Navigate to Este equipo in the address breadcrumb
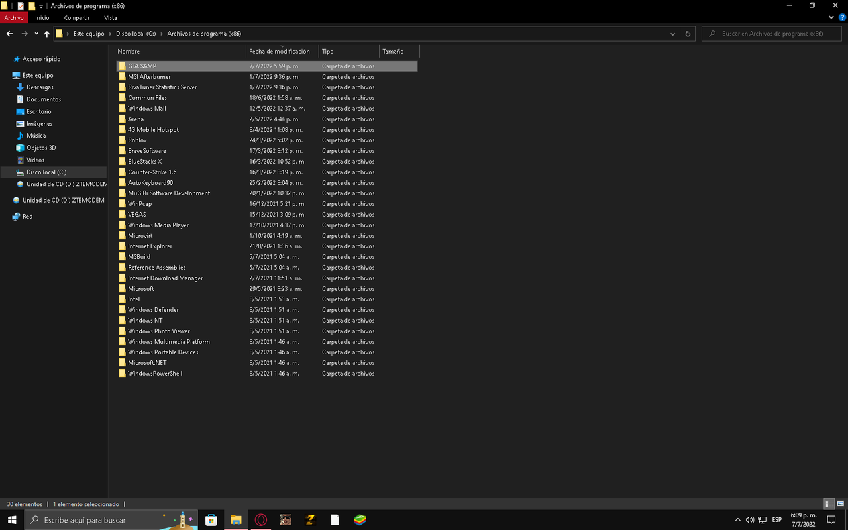 point(89,34)
